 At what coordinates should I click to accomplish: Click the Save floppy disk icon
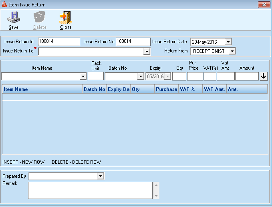14,18
